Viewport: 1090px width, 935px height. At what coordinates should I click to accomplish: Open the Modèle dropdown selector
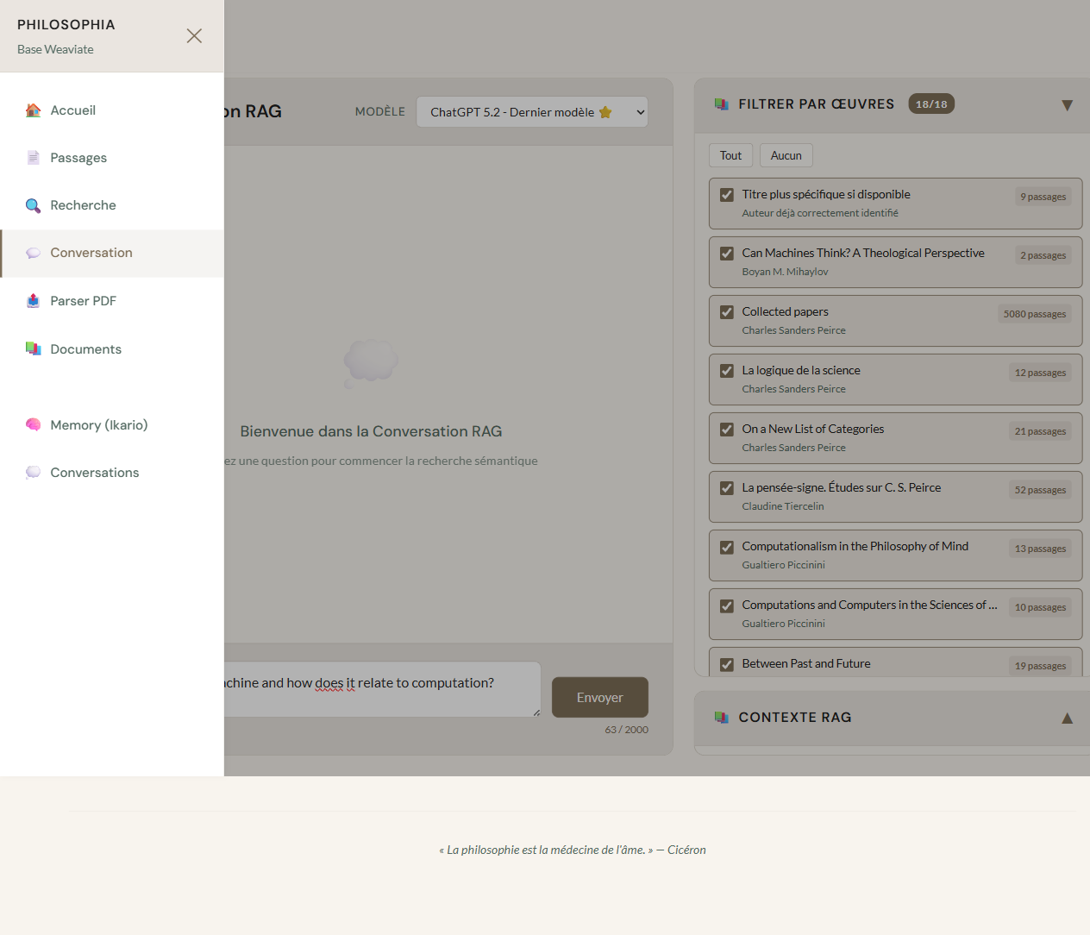pyautogui.click(x=531, y=112)
